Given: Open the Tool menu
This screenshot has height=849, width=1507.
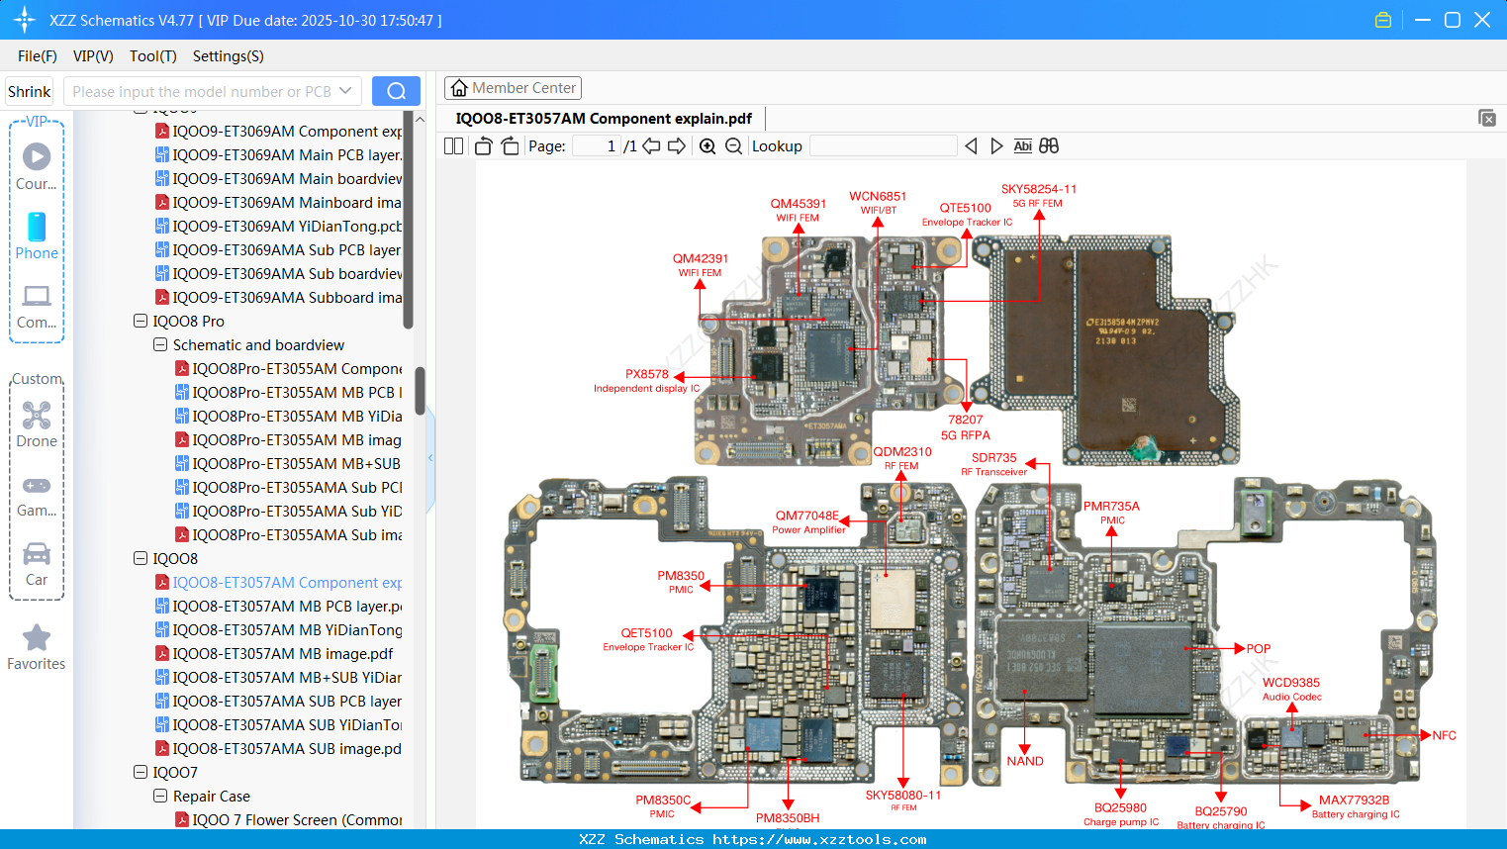Looking at the screenshot, I should click(x=152, y=56).
